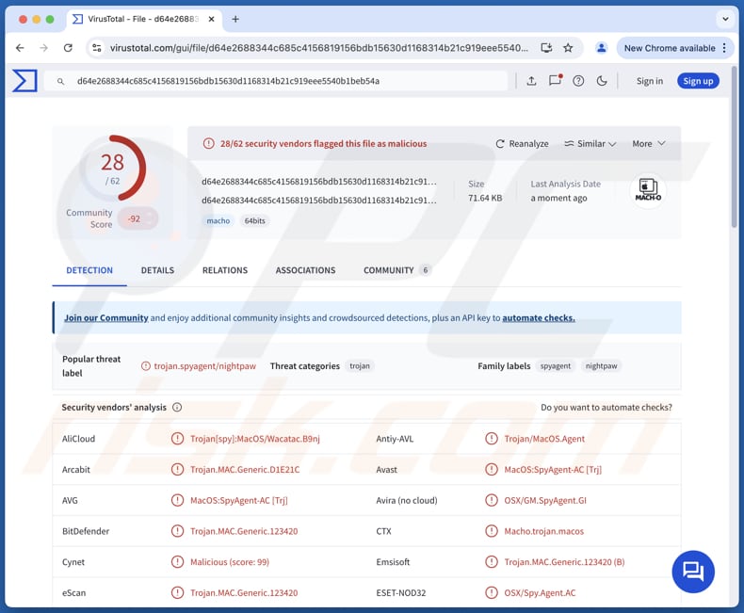Bookmark this page with the star icon
This screenshot has width=744, height=613.
pos(568,48)
